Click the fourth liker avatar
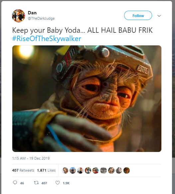Viewport: 175px width, 194px height. click(88, 170)
